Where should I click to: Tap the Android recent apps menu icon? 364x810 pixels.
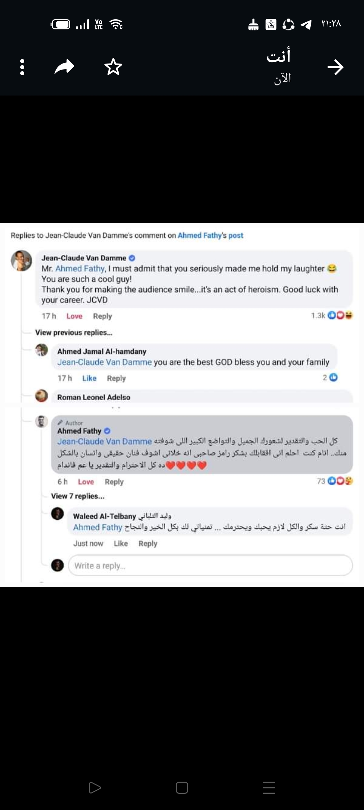pyautogui.click(x=269, y=787)
